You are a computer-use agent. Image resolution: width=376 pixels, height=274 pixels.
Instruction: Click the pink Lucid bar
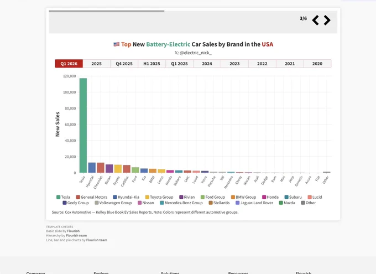(196, 172)
